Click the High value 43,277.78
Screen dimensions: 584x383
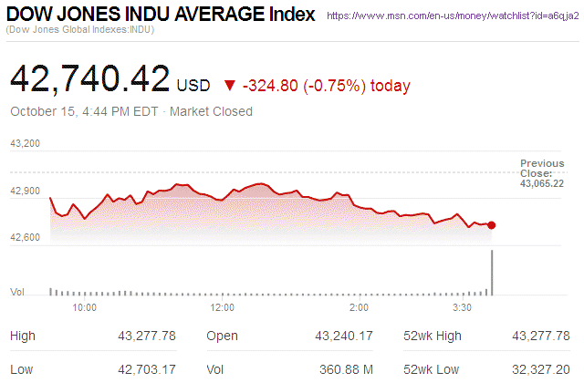146,336
